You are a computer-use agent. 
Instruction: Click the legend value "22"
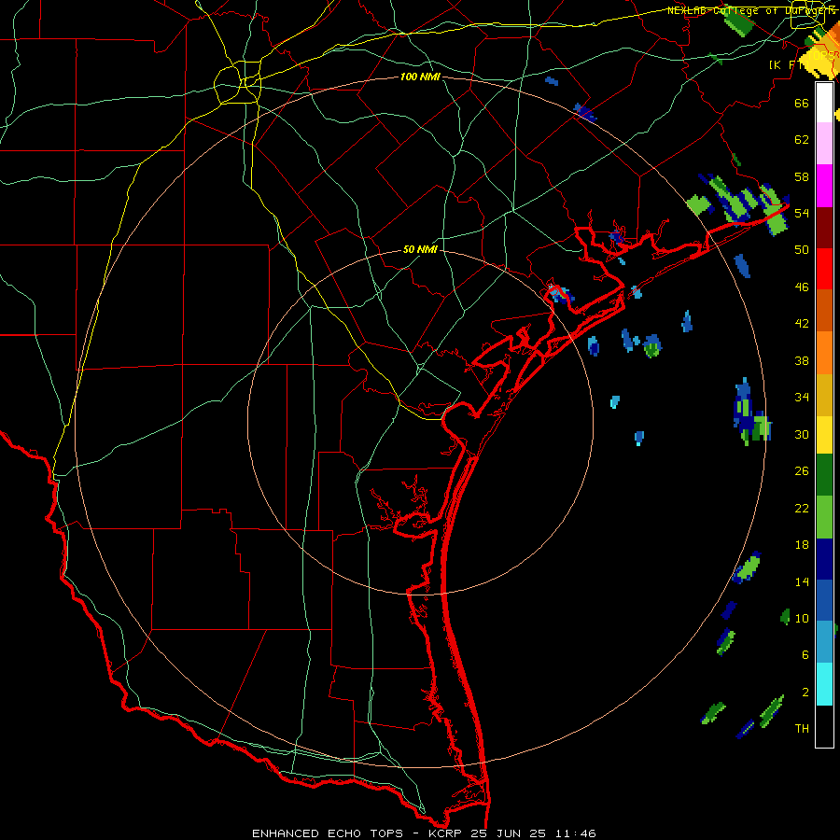[802, 509]
